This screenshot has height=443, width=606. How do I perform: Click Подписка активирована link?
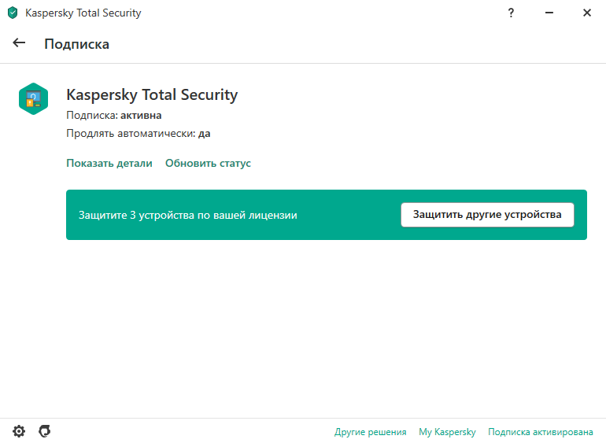pos(541,432)
